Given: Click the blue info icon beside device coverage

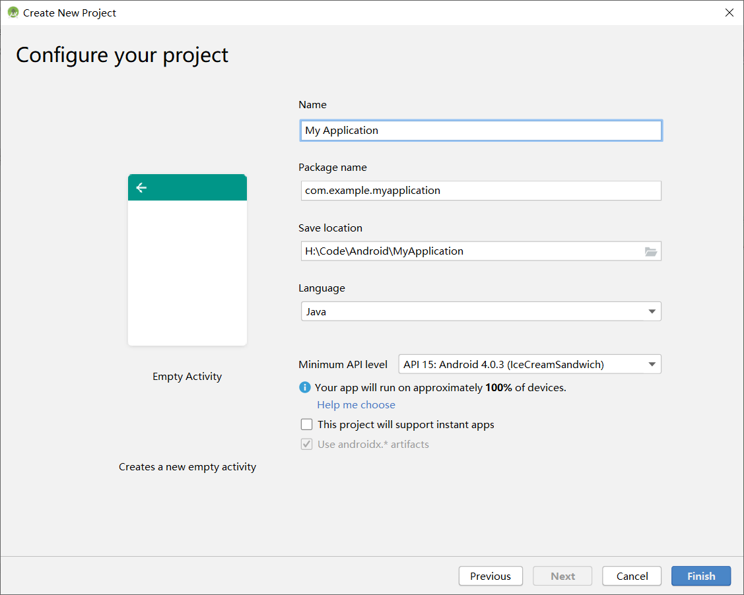Looking at the screenshot, I should tap(304, 387).
